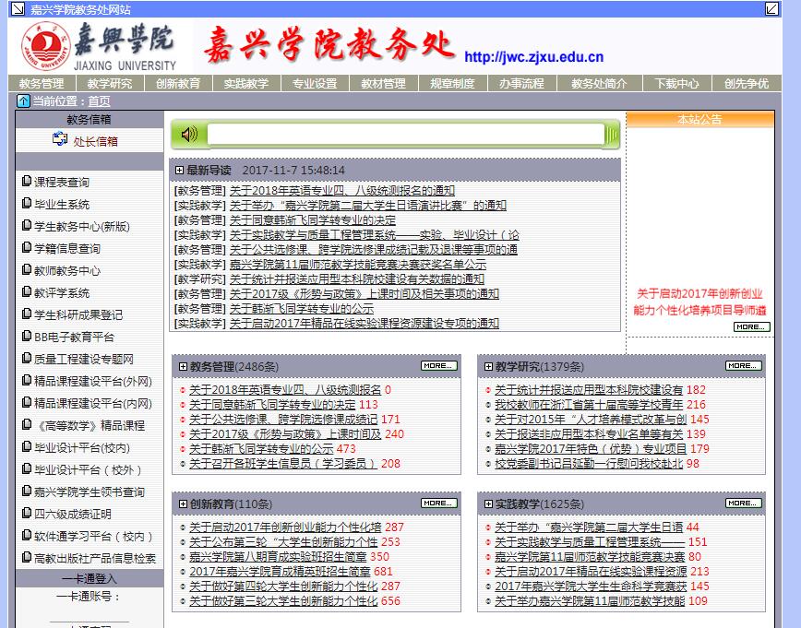Open the 专业设置 navigation menu
The height and width of the screenshot is (628, 801).
(315, 83)
